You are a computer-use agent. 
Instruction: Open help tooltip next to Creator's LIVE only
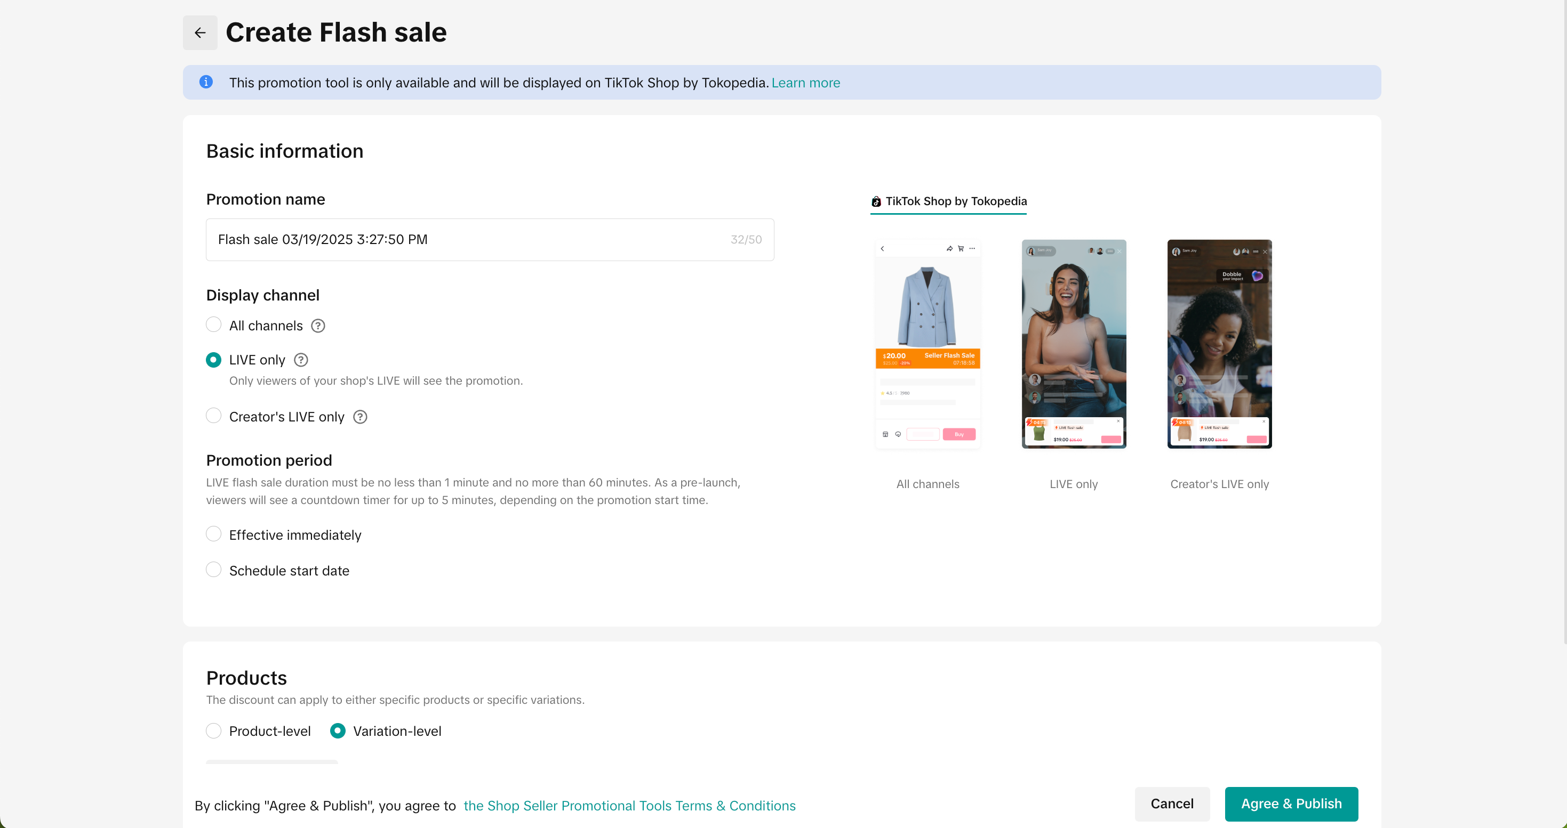pos(360,417)
